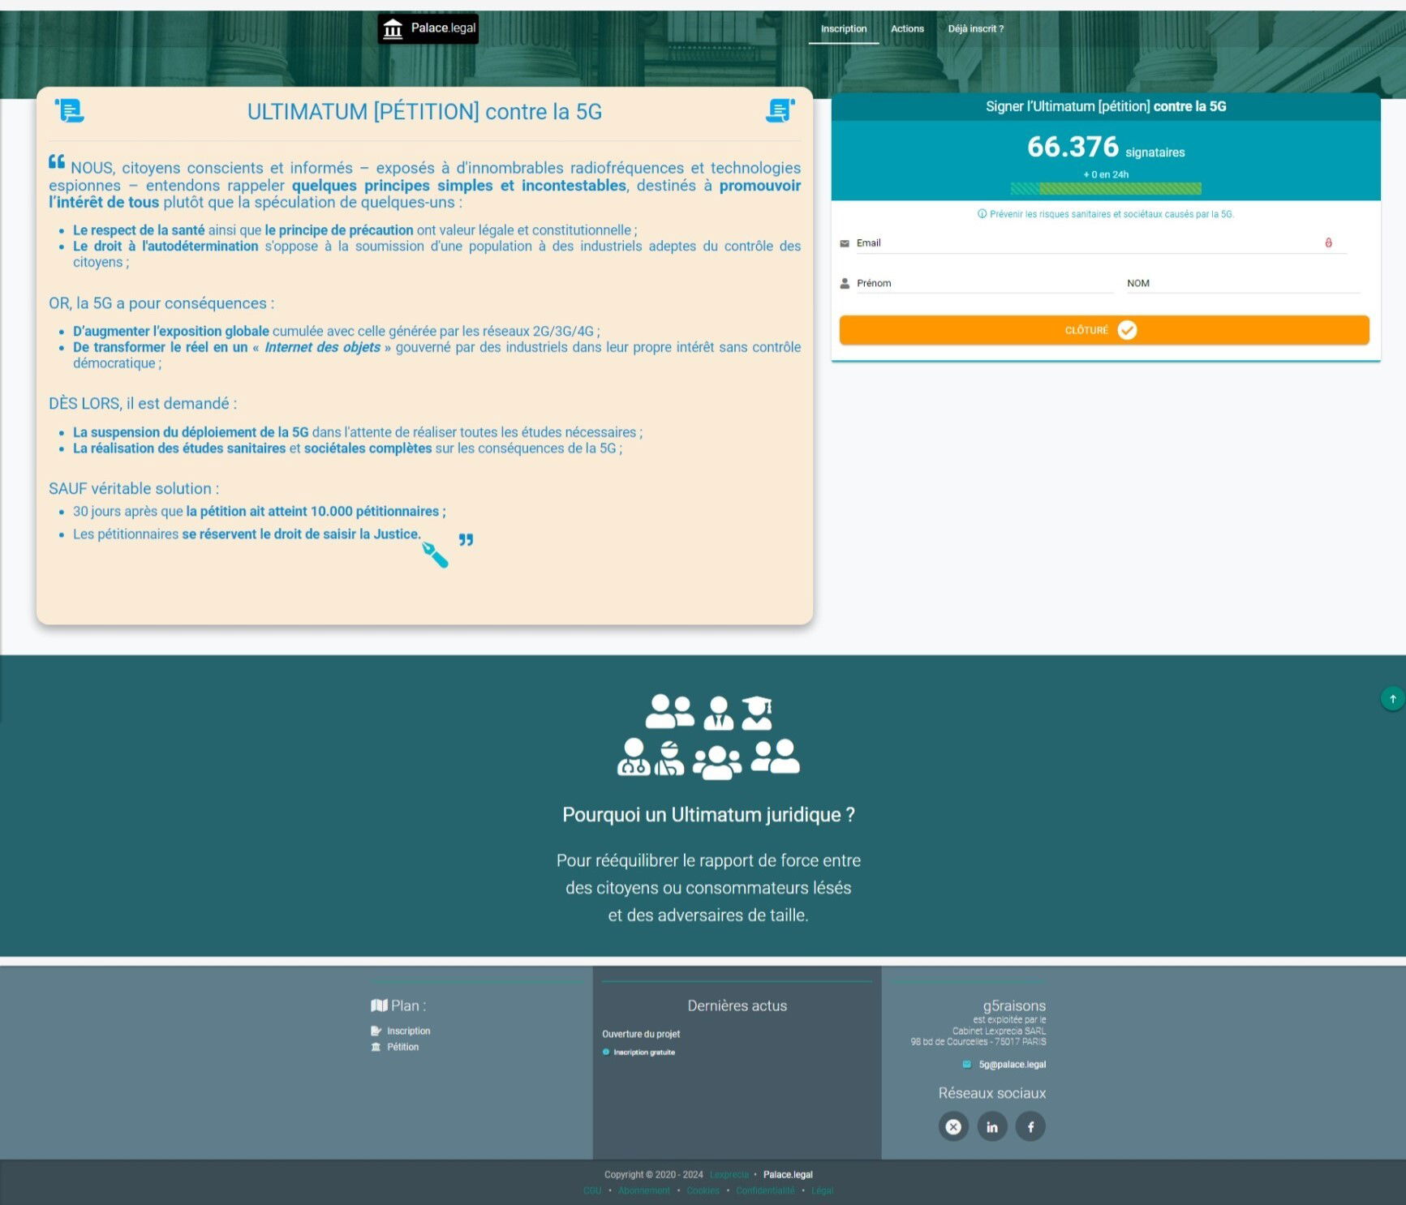Focus the Prénom input field

(984, 284)
